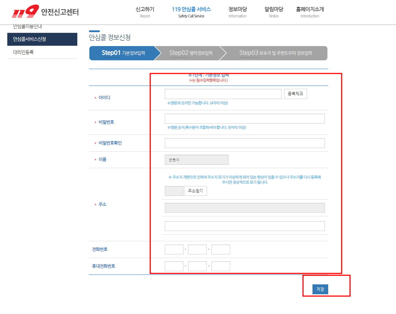Focus the 비밀번호확인 input field
The height and width of the screenshot is (314, 396).
click(x=245, y=143)
